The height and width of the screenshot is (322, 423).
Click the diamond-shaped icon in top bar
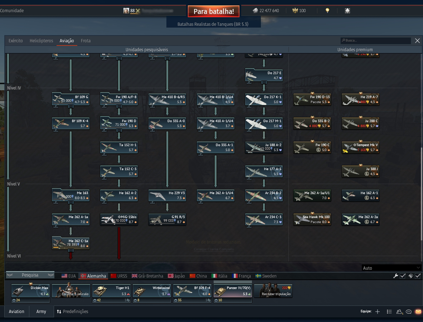pos(347,10)
